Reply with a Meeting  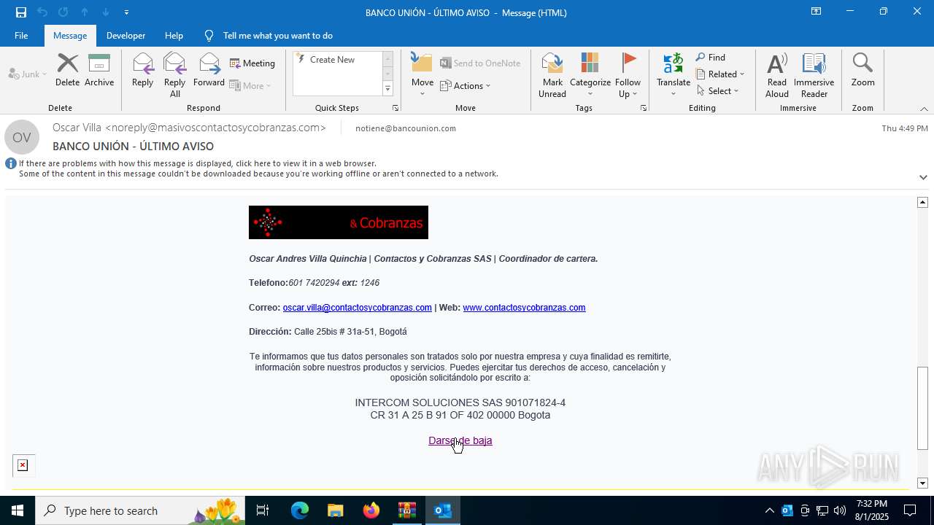click(252, 63)
